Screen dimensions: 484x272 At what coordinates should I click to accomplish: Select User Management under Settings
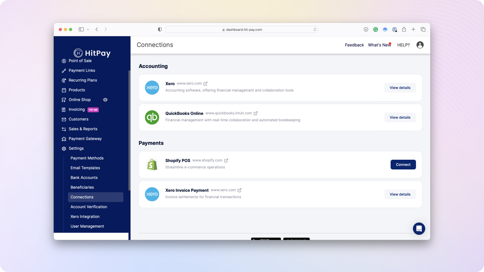tap(87, 227)
